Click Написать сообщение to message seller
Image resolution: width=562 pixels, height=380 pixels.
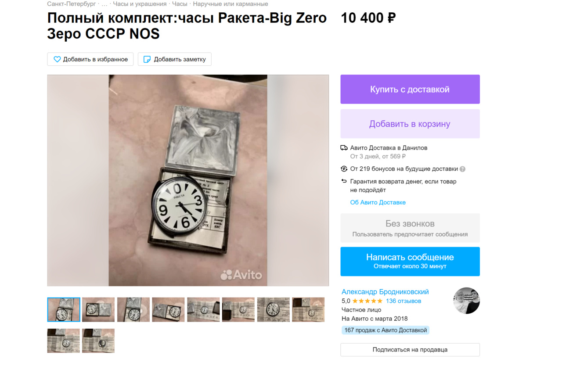click(410, 262)
